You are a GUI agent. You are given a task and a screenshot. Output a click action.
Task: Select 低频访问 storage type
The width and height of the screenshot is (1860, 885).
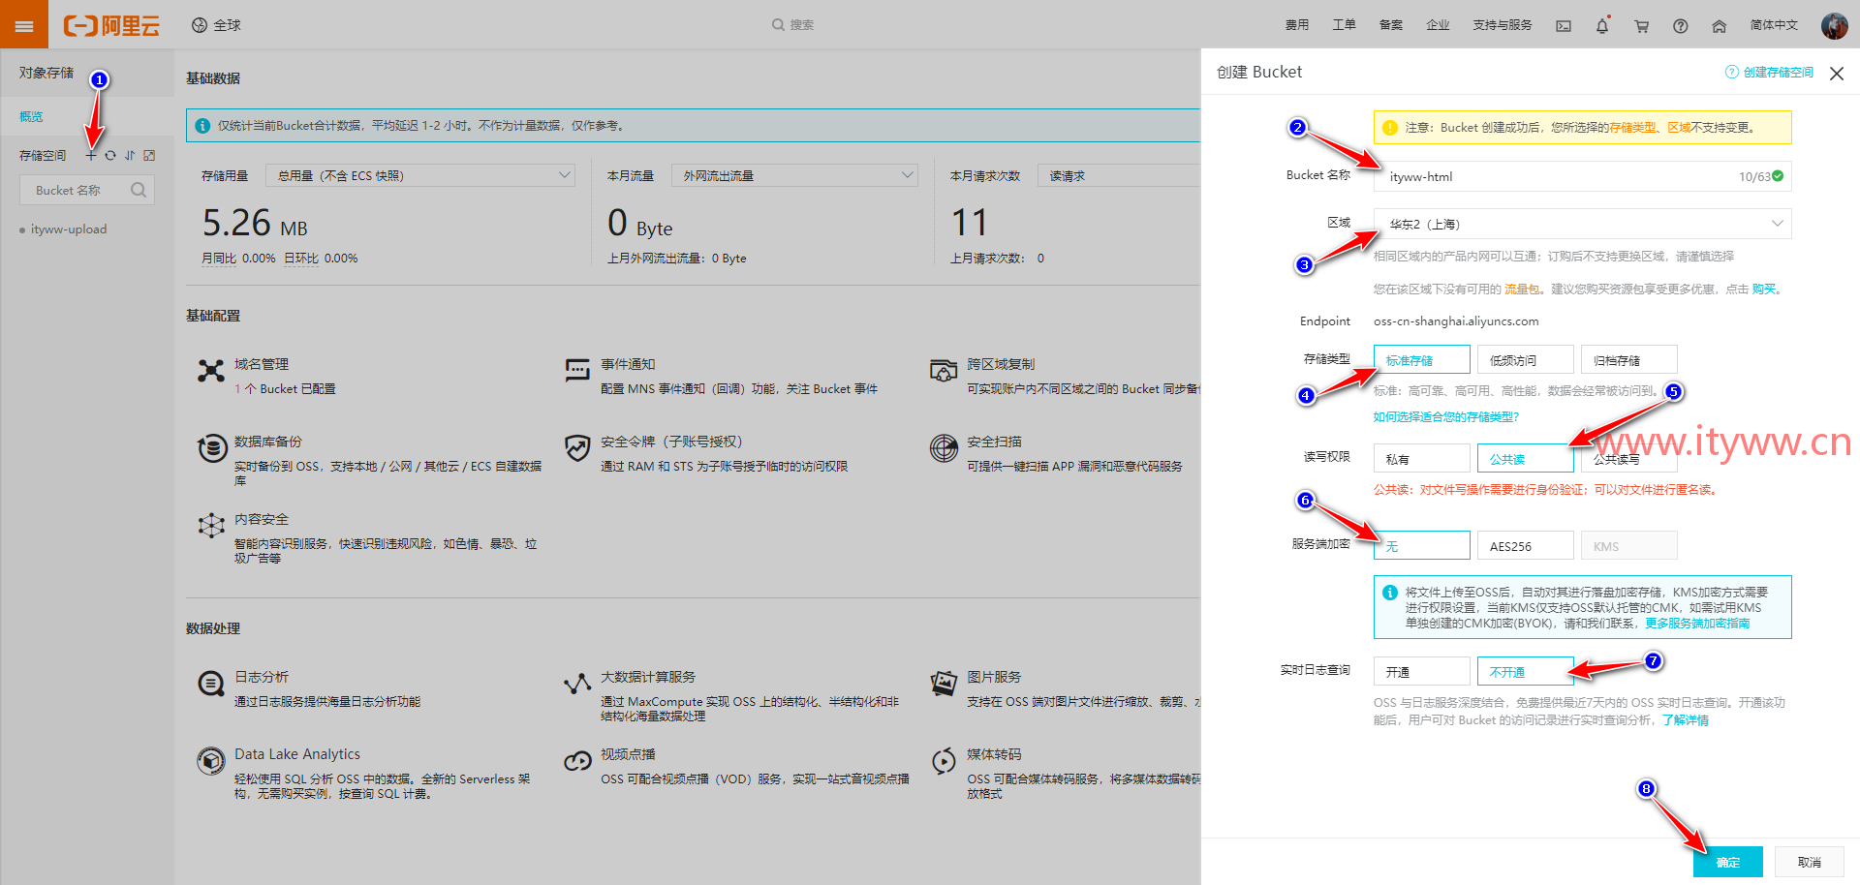pyautogui.click(x=1525, y=360)
